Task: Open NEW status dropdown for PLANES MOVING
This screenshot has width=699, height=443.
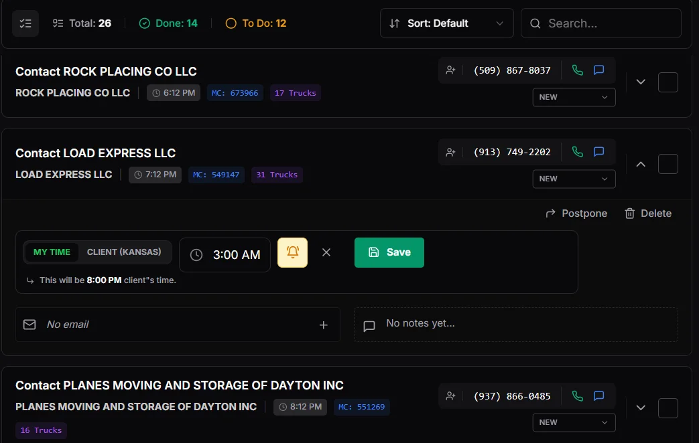Action: [574, 422]
